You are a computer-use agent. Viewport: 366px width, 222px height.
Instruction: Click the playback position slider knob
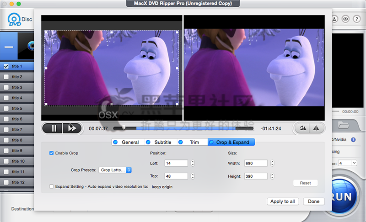click(x=124, y=127)
